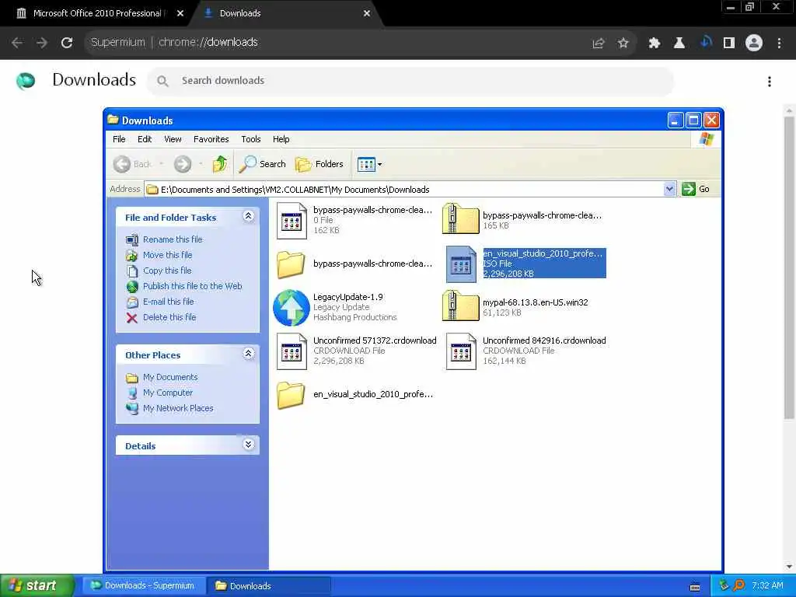
Task: Click Downloads folder taskbar button
Action: pos(269,586)
